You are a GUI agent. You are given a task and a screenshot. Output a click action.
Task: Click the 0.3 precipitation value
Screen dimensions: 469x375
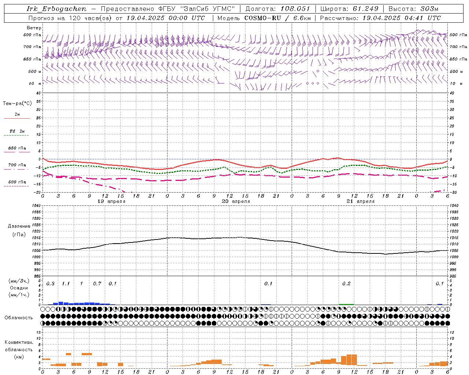tap(51, 284)
